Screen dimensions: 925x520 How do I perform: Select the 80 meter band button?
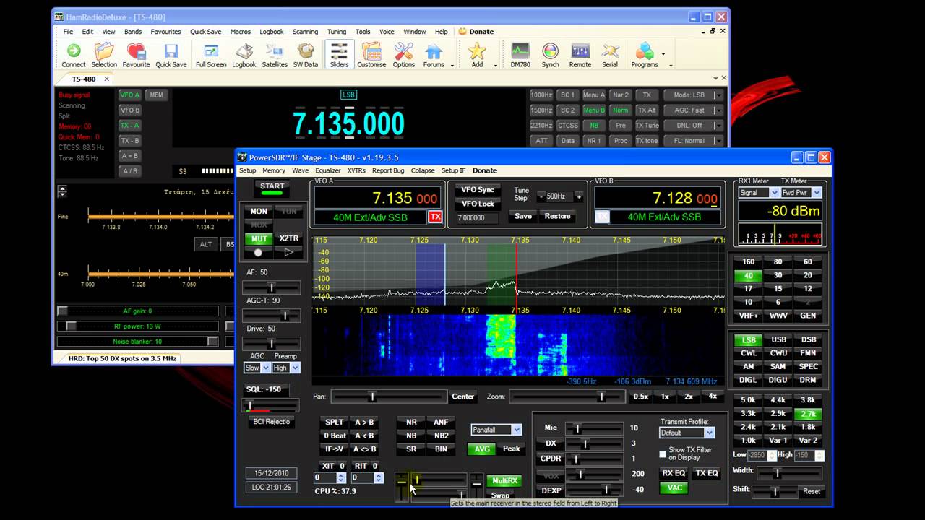(x=778, y=261)
